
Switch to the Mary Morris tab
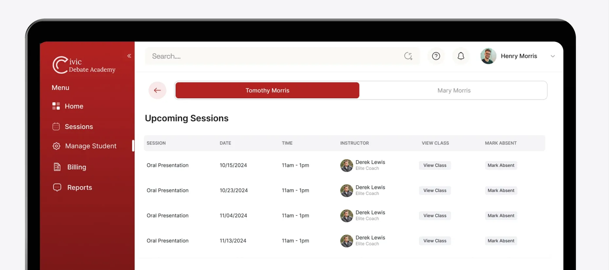click(x=454, y=90)
